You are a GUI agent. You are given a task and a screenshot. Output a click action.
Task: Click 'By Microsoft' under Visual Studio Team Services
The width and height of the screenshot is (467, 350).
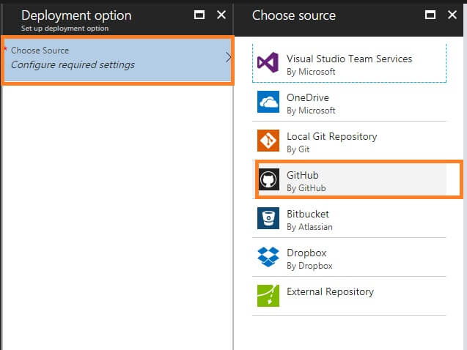311,72
